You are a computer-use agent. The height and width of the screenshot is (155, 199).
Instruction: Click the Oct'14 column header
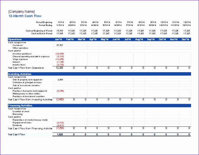tap(162, 39)
